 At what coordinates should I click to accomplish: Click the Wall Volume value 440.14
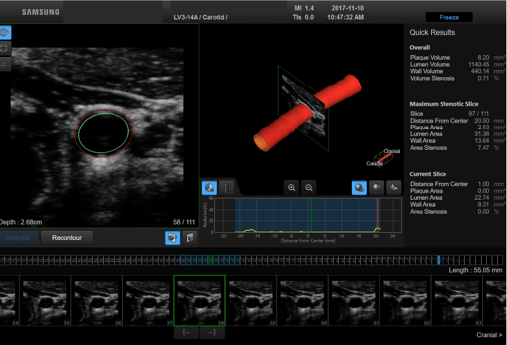coord(480,71)
